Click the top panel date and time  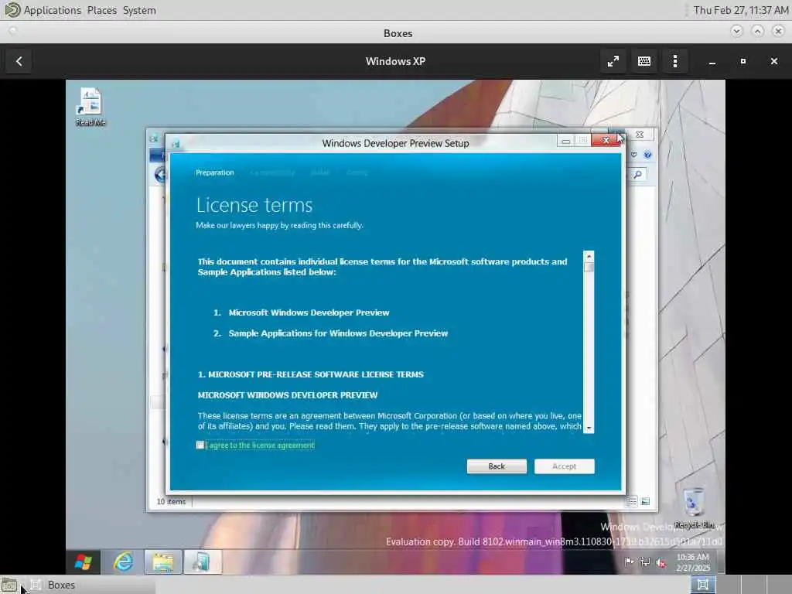(740, 10)
